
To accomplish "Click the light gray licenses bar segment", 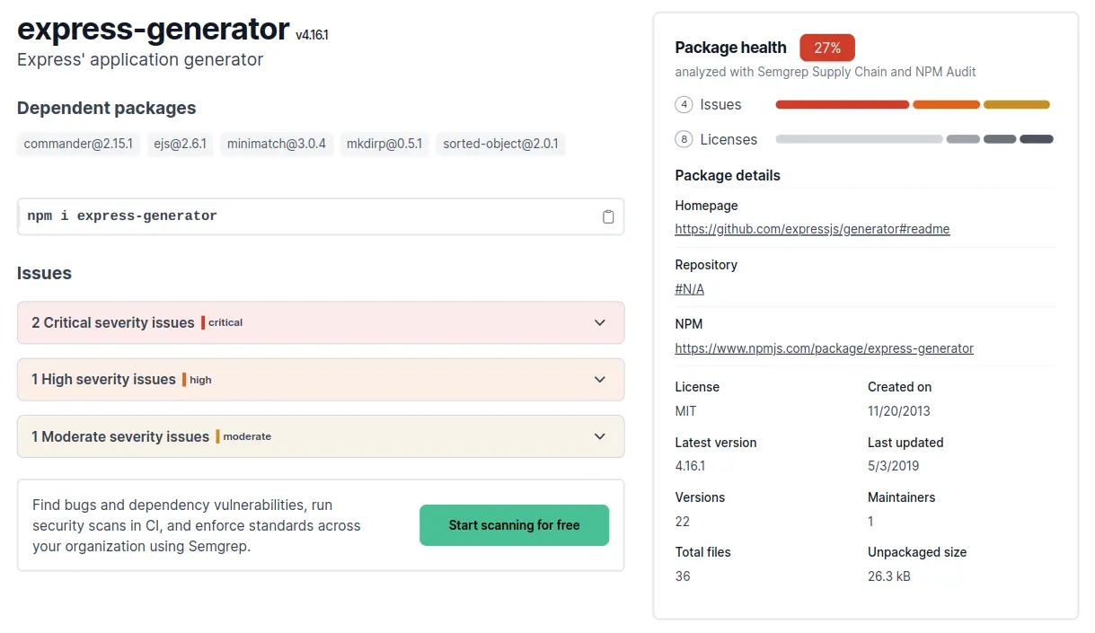I will coord(859,139).
